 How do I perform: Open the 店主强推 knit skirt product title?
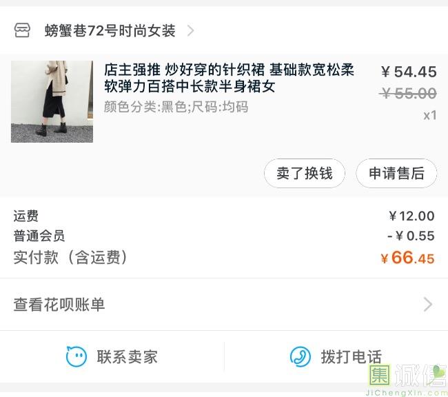coord(229,78)
